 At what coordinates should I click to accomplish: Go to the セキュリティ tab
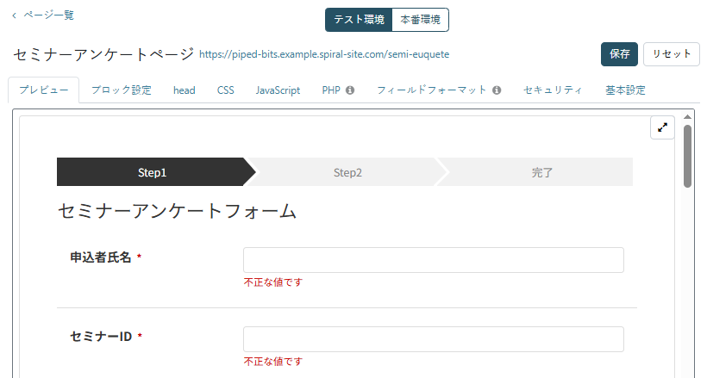(553, 90)
